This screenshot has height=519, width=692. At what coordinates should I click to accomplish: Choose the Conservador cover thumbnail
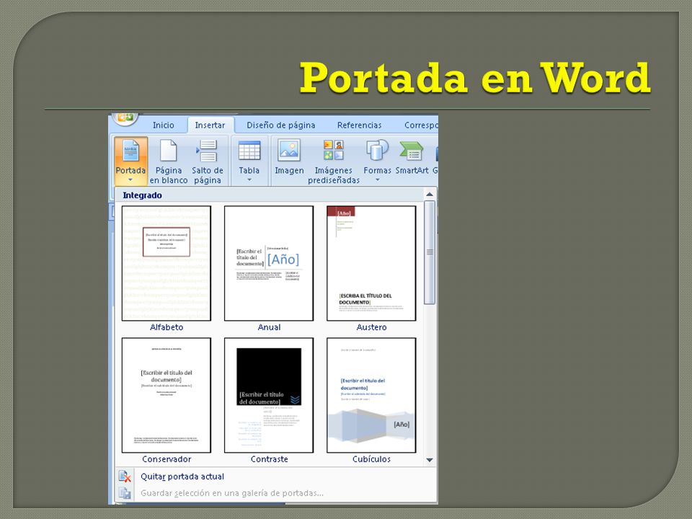coord(167,396)
